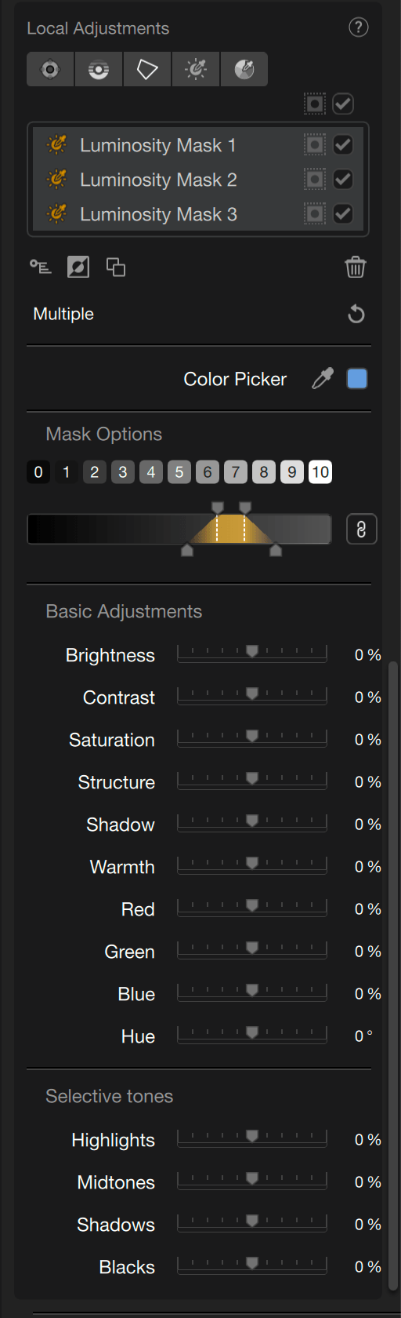Select the Control Point tool icon
The height and width of the screenshot is (1318, 401).
point(50,69)
